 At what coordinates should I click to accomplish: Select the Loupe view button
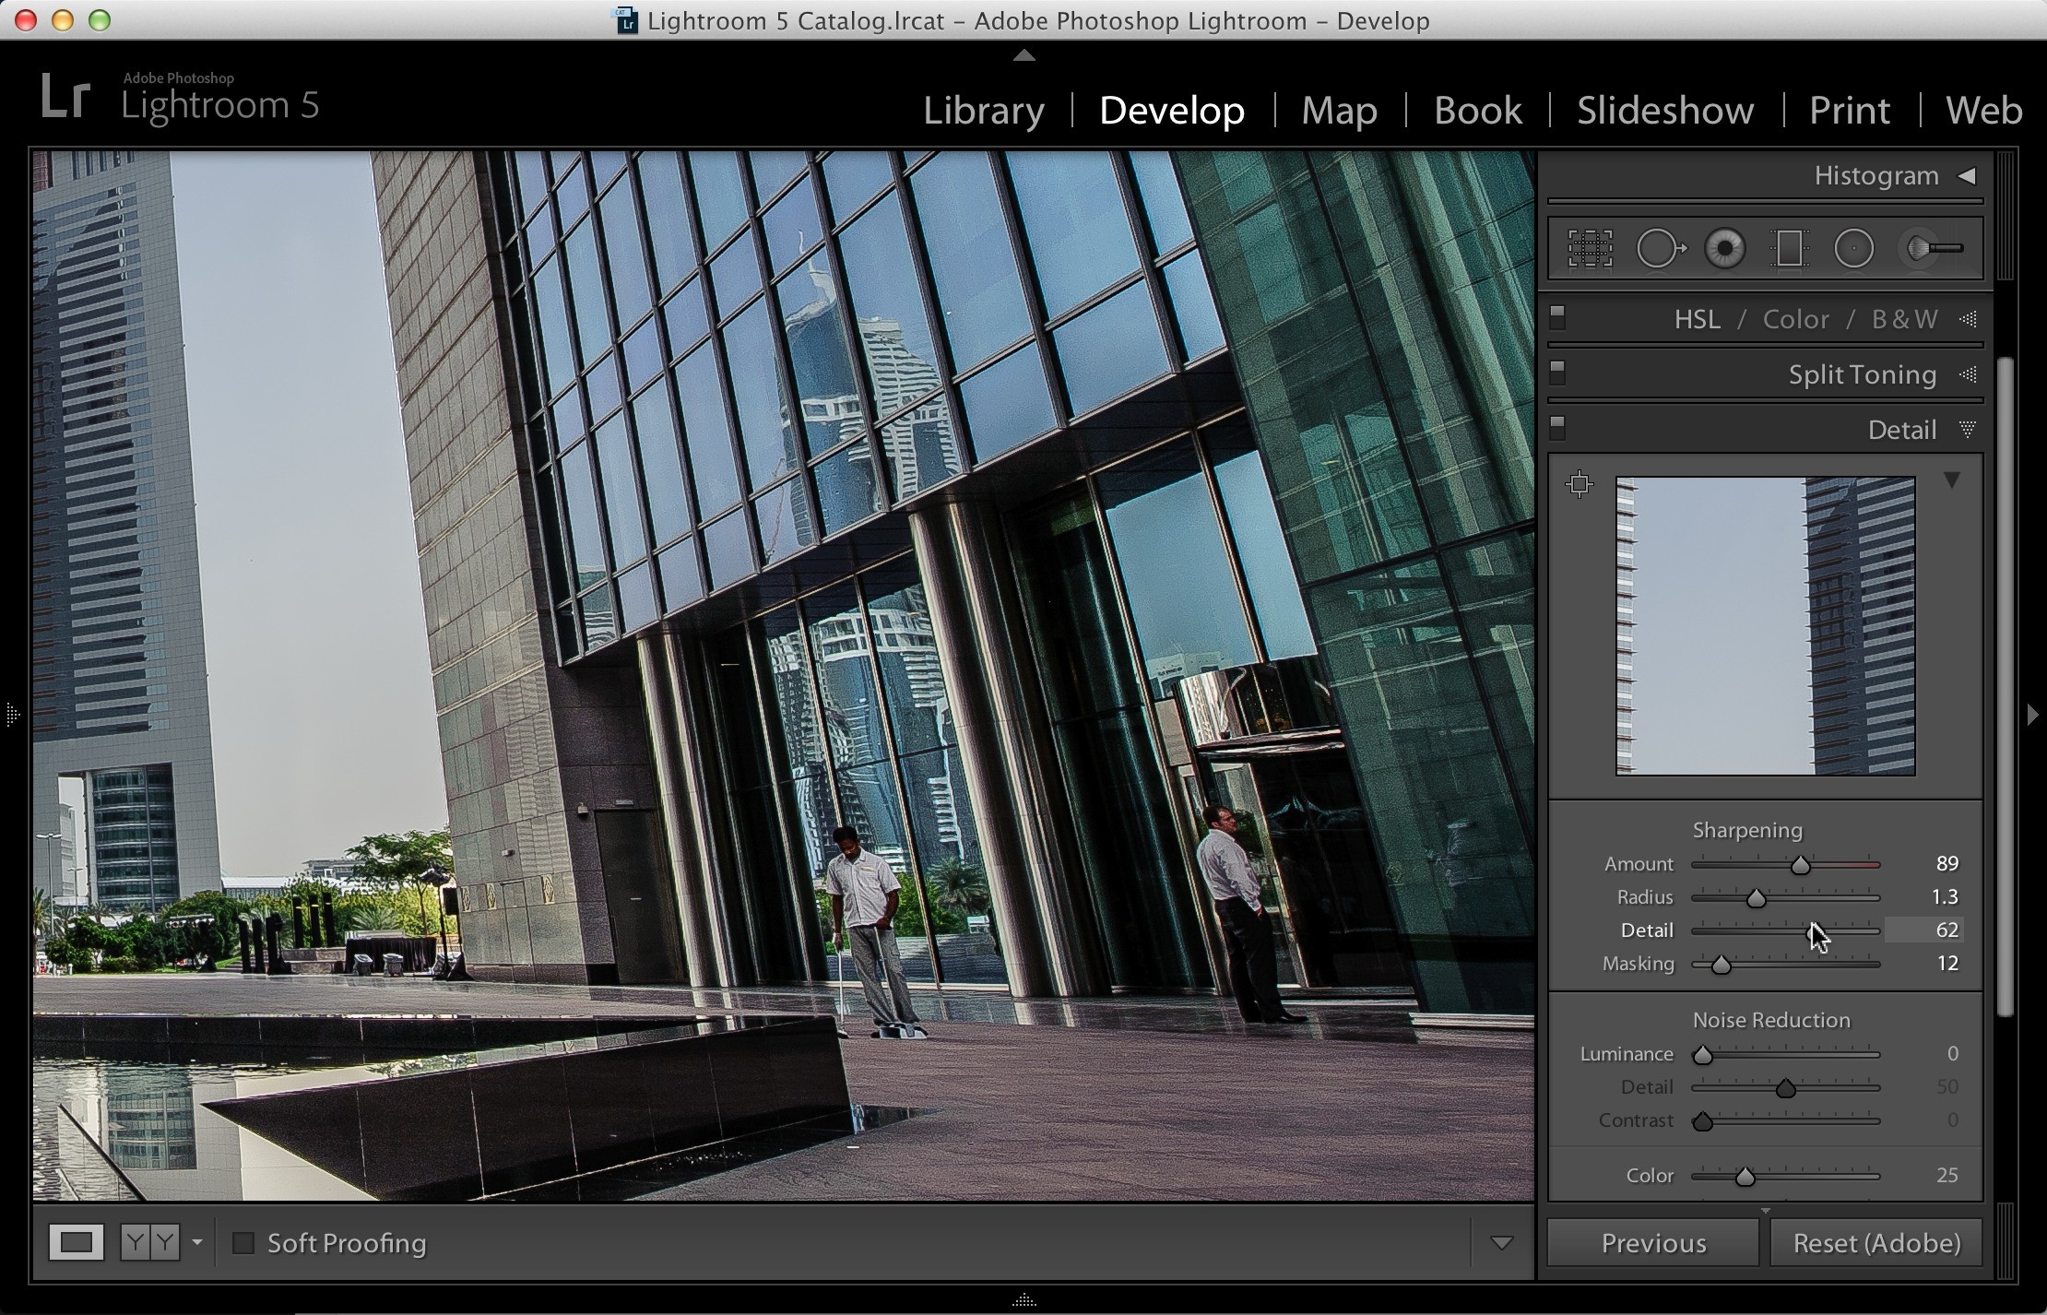tap(76, 1243)
